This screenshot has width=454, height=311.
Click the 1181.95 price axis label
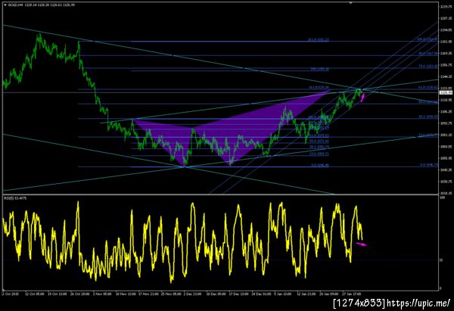click(446, 42)
